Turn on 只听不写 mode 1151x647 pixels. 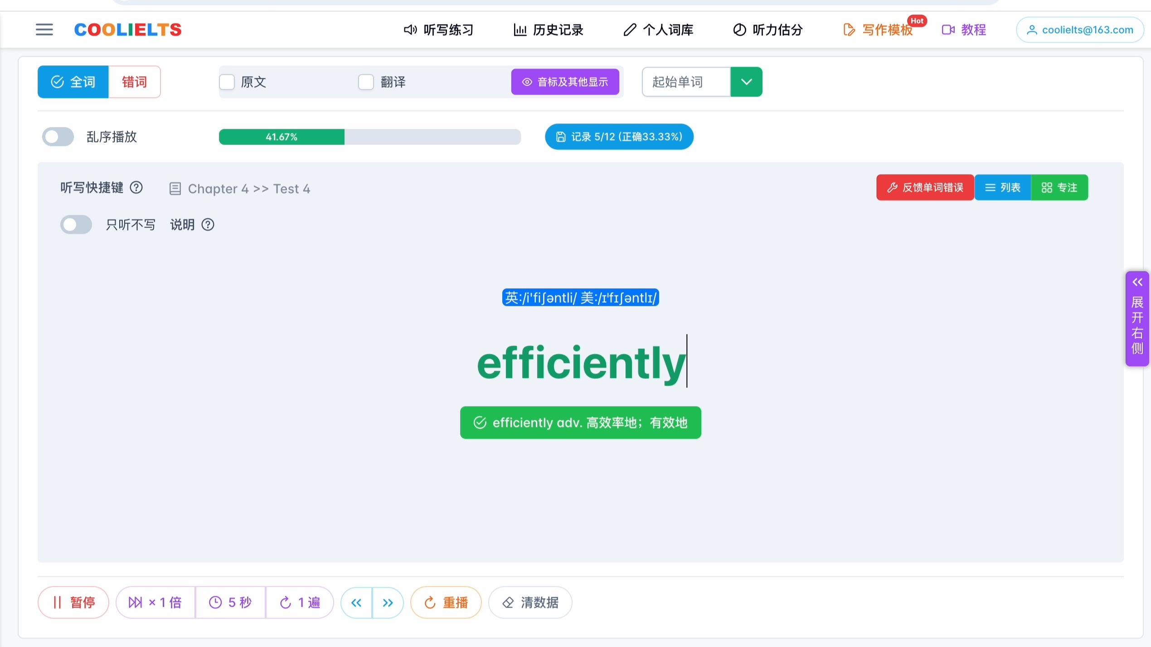click(x=76, y=224)
